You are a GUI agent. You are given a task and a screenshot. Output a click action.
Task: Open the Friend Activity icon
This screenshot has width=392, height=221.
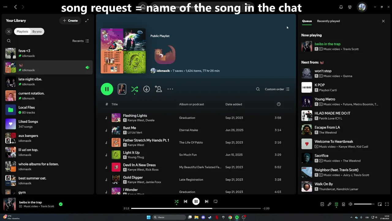(x=350, y=7)
